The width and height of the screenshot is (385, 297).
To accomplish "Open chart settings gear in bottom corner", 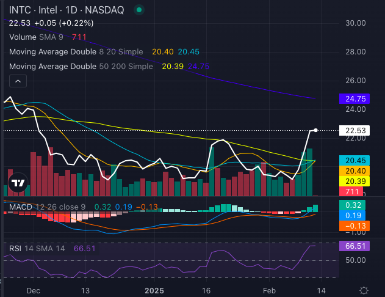I will click(364, 290).
